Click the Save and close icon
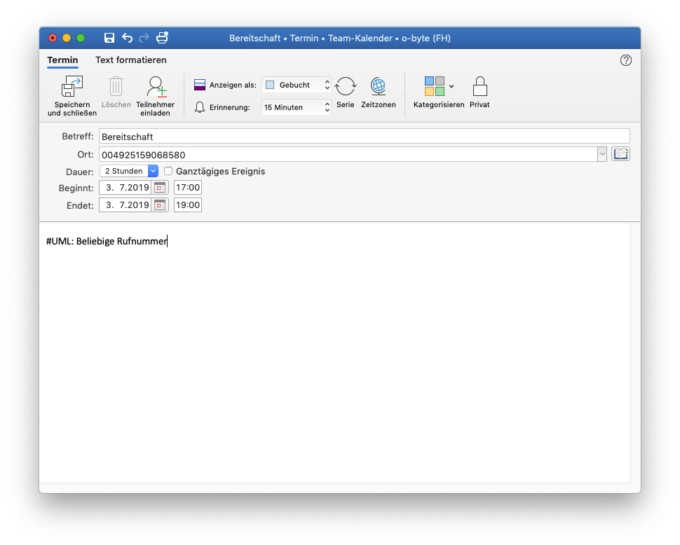Viewport: 680px width, 545px height. [x=72, y=88]
